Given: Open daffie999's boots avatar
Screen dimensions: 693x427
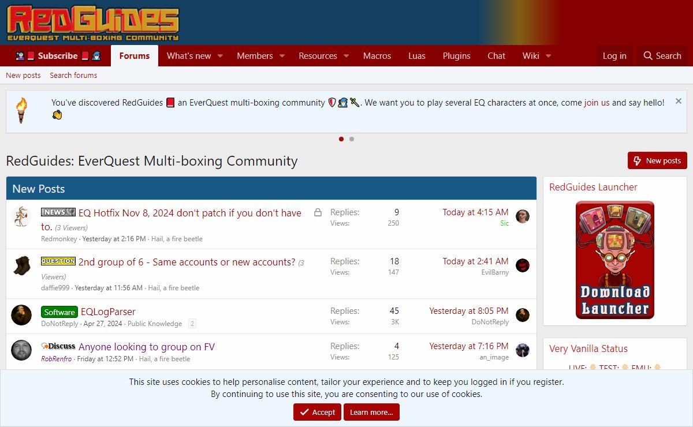Looking at the screenshot, I should 21,265.
